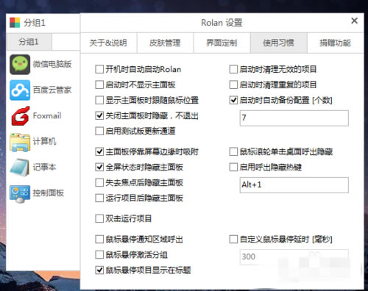
Task: Check 双击运行项目 option
Action: coord(99,218)
